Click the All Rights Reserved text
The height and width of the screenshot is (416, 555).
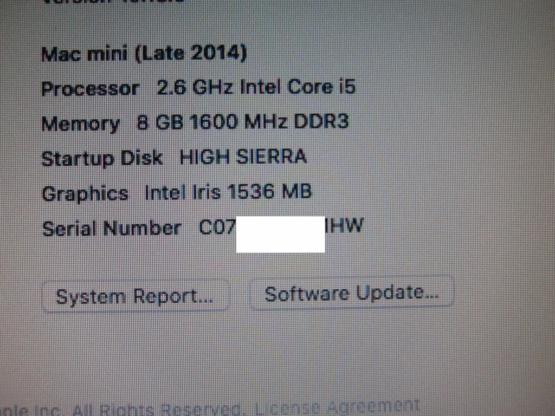(x=156, y=411)
